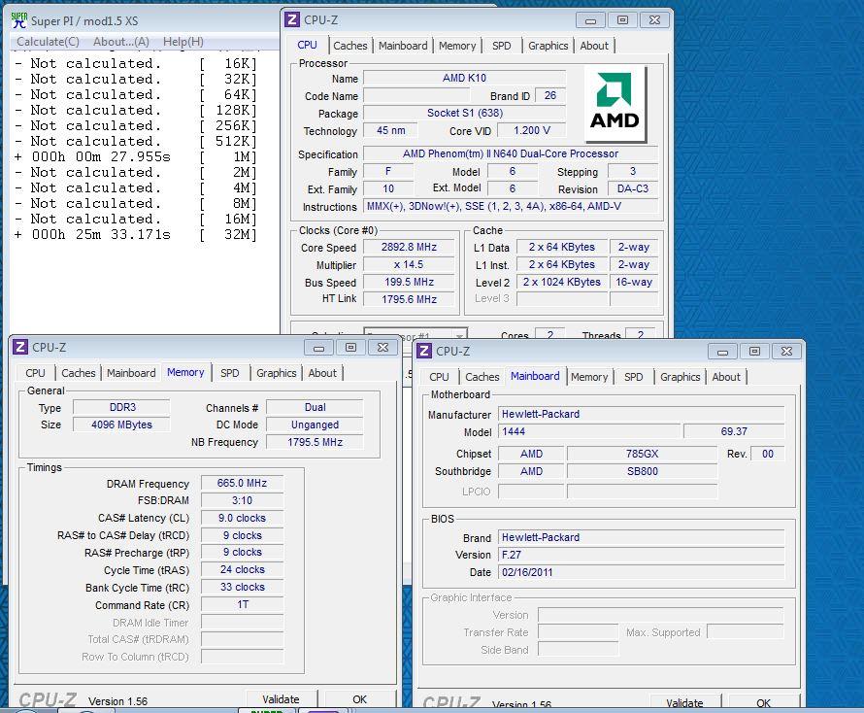This screenshot has width=864, height=713.
Task: Select About tab in the Memory CPU-Z window
Action: tap(322, 373)
